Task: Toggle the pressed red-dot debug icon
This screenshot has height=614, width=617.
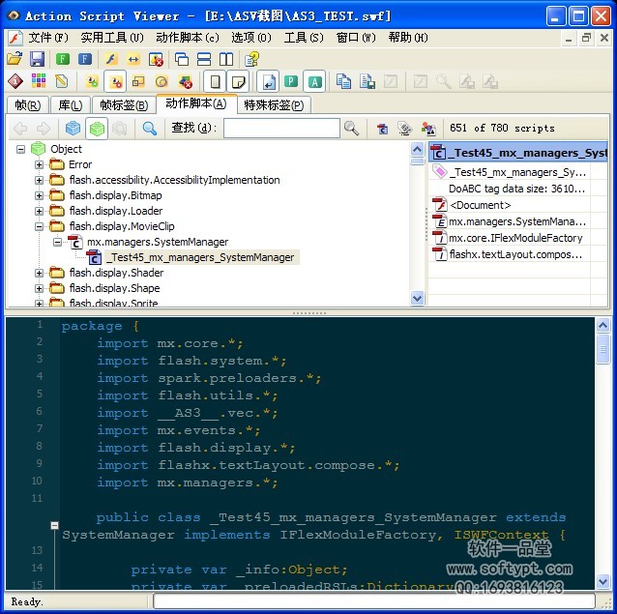Action: (115, 81)
